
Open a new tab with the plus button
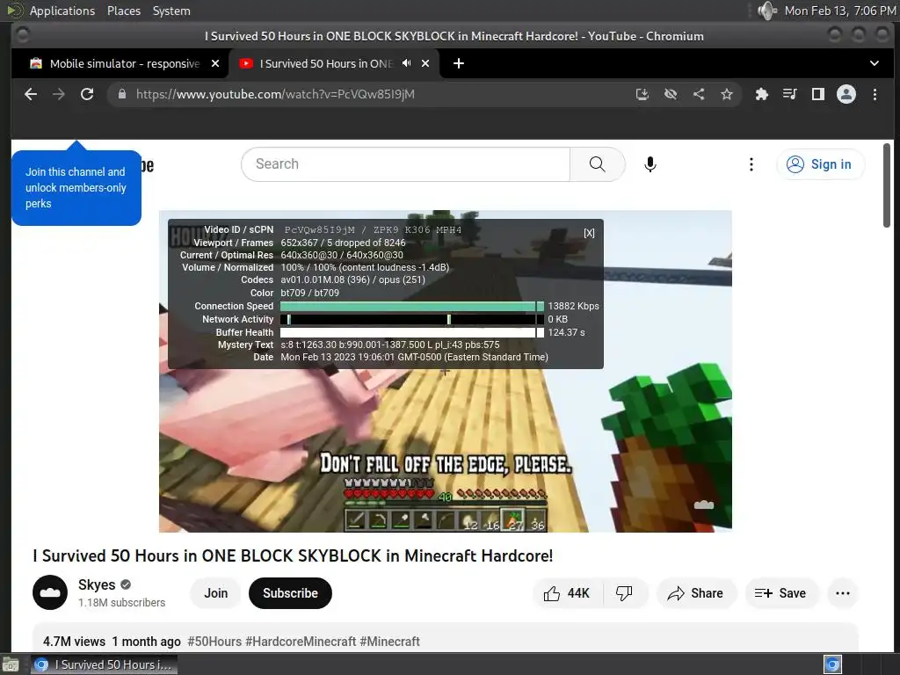(459, 63)
